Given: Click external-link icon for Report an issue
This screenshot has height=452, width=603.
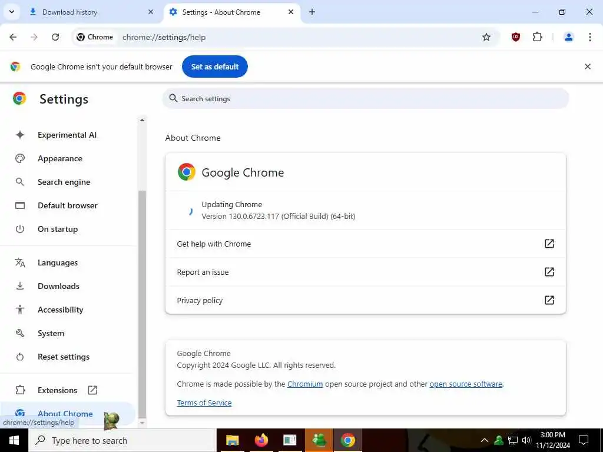Looking at the screenshot, I should point(549,272).
